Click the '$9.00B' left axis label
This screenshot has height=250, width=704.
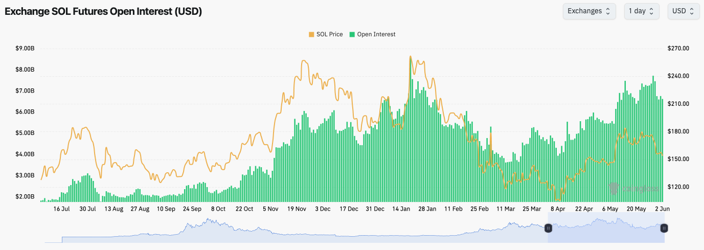25,49
